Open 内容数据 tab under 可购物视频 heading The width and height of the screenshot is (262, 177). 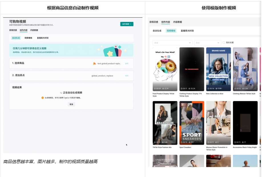point(34,30)
